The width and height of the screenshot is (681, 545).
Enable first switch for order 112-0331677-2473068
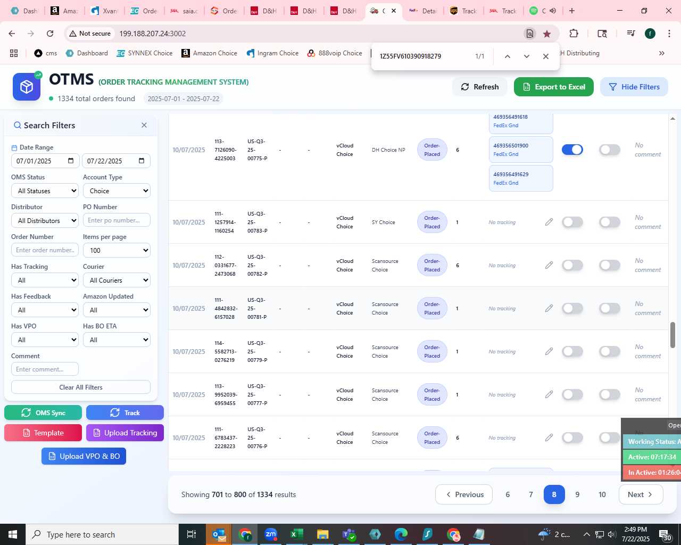tap(572, 265)
